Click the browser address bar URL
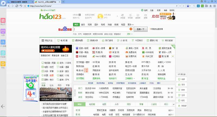 pos(41,6)
